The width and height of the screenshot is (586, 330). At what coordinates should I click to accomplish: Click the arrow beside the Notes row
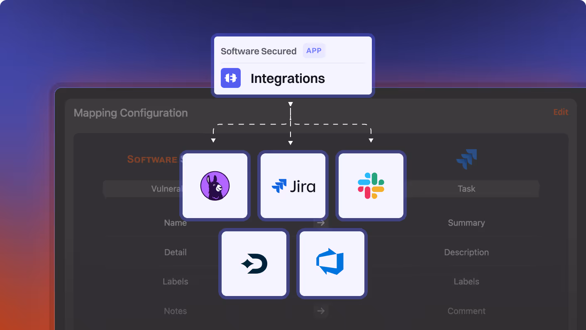pyautogui.click(x=321, y=311)
